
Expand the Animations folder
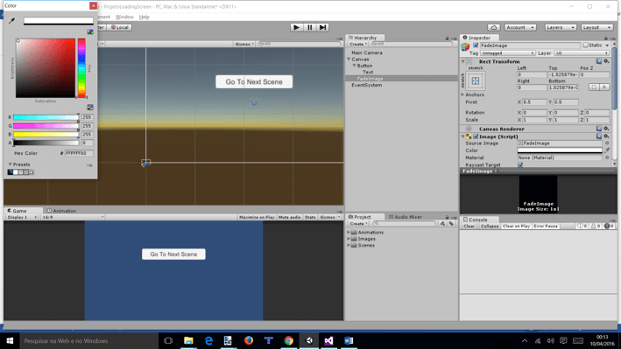pos(349,233)
